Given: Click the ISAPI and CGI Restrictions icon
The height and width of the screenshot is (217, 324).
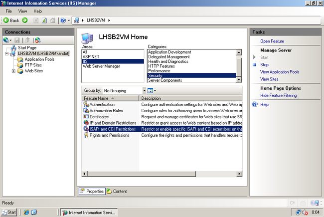Looking at the screenshot, I should coord(86,129).
